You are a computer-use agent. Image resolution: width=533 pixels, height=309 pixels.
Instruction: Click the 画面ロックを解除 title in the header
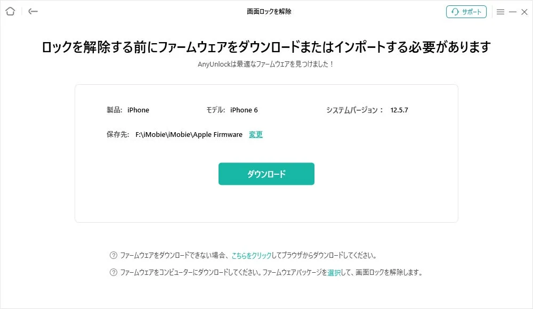(266, 11)
